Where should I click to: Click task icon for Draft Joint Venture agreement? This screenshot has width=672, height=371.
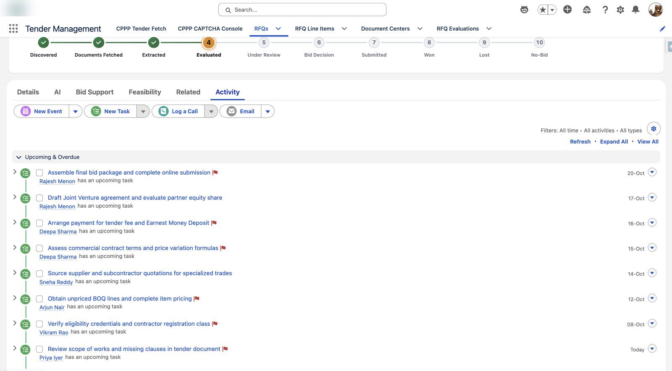pyautogui.click(x=26, y=198)
